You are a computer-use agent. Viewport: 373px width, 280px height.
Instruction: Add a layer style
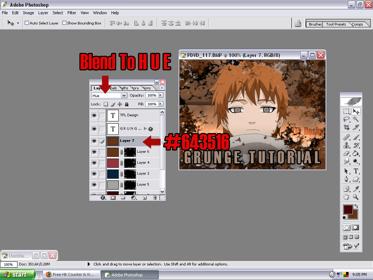tap(103, 198)
